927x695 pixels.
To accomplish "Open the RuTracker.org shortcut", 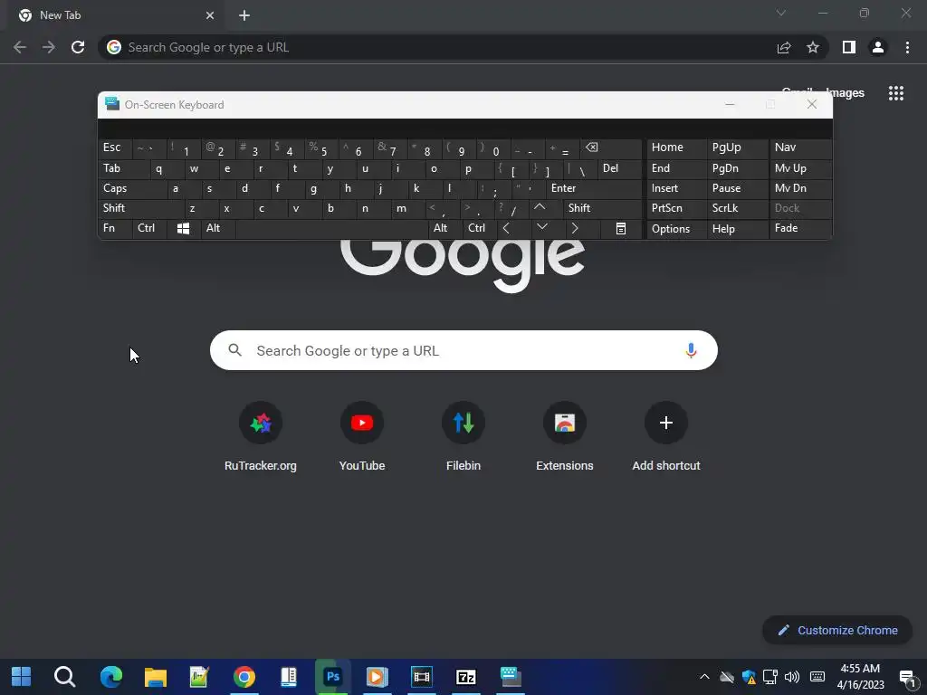I will pos(261,437).
